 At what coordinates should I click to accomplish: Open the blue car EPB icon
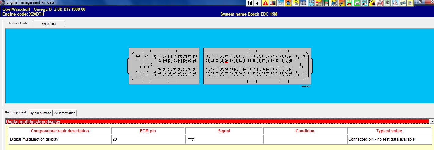click(x=333, y=3)
